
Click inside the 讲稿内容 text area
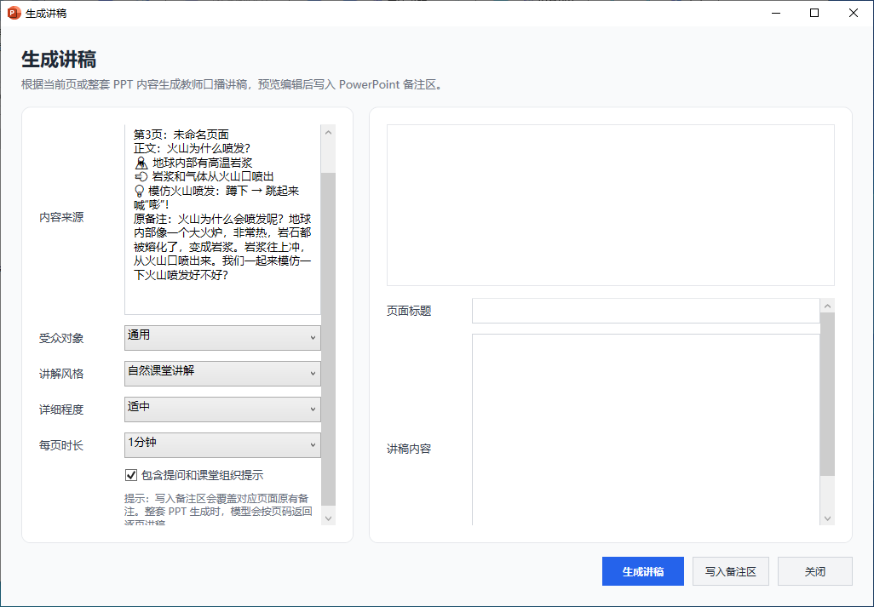point(646,430)
